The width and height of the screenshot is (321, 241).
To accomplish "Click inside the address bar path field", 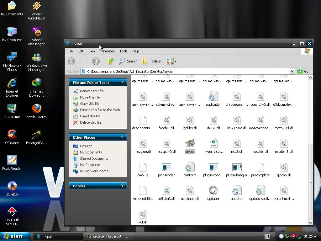I will (x=185, y=71).
